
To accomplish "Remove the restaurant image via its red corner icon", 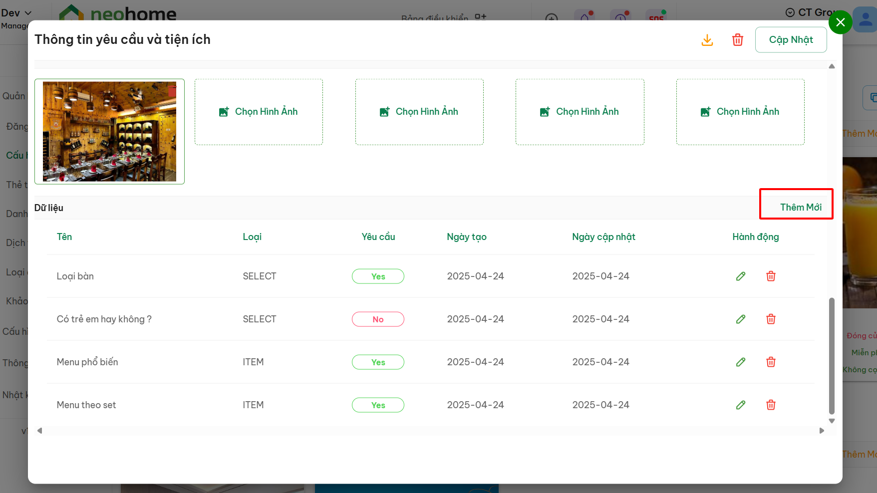I will [172, 91].
